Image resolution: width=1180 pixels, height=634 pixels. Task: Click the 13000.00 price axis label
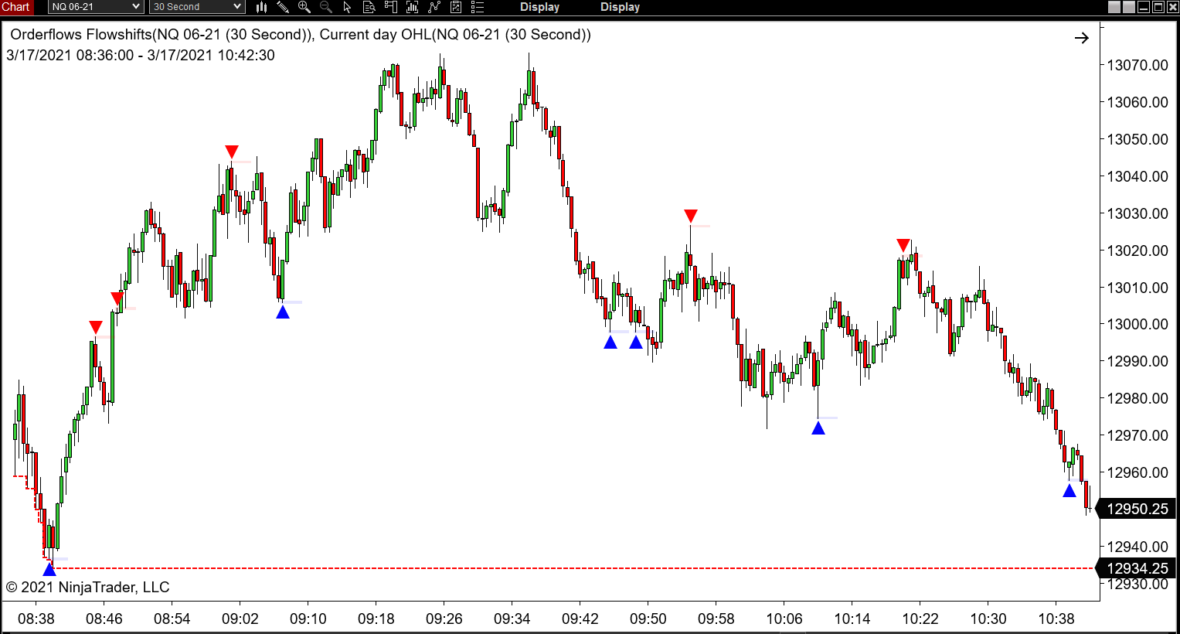pyautogui.click(x=1137, y=324)
